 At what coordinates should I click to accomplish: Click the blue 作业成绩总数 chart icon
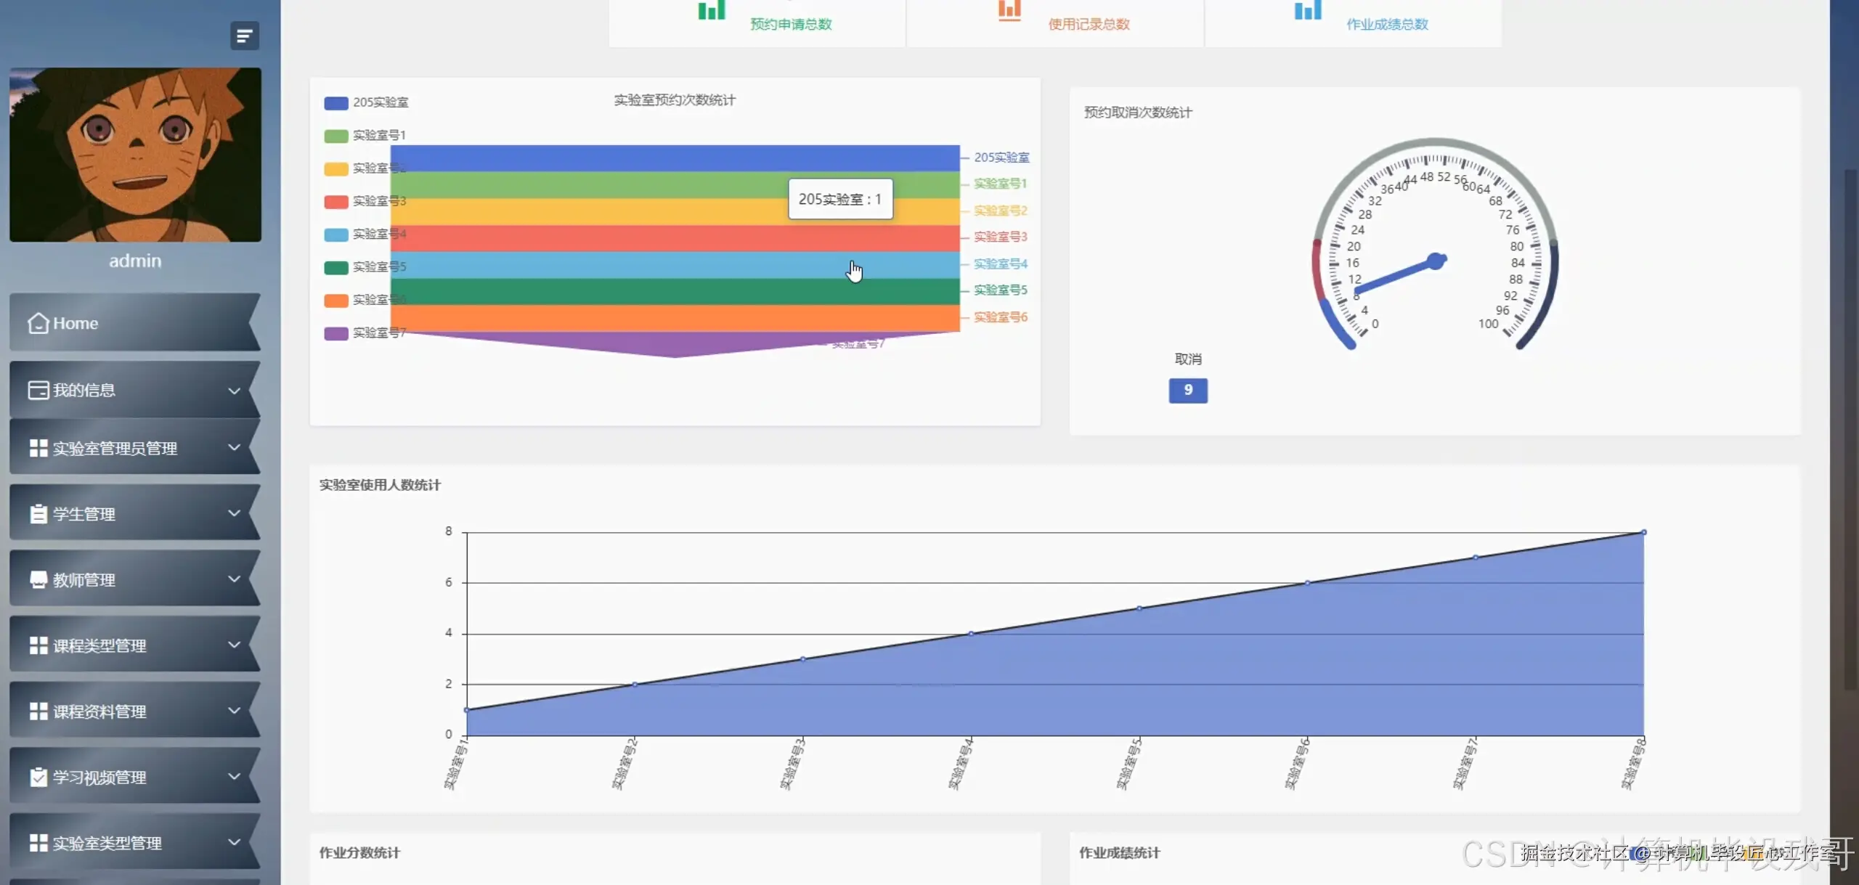[1308, 10]
